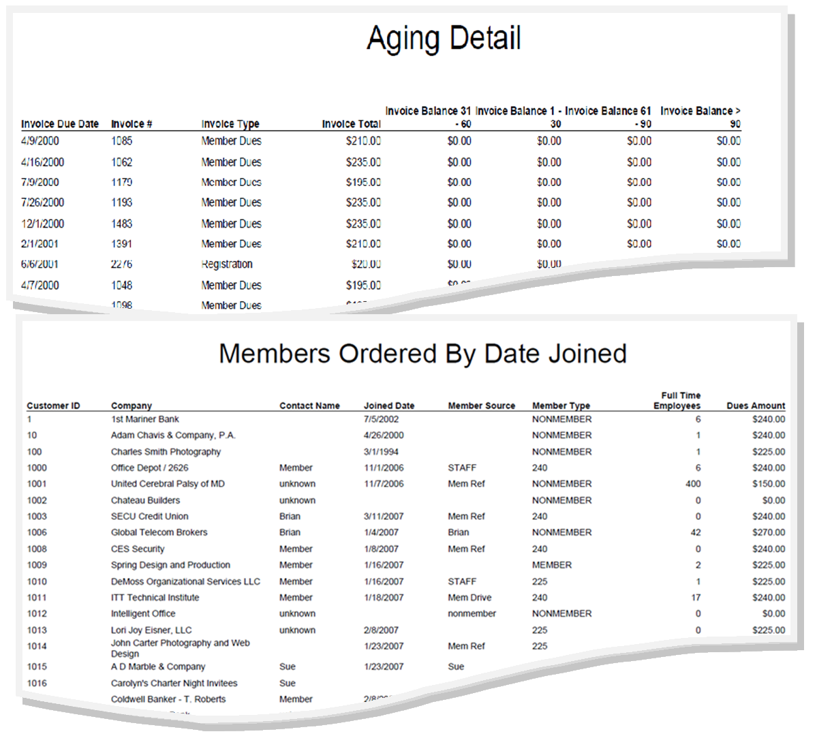This screenshot has width=817, height=734.
Task: Click the due date 7/26/2000
Action: click(43, 202)
